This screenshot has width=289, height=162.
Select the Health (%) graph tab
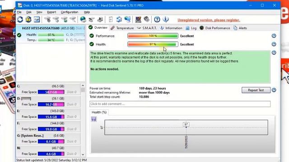coord(99,112)
